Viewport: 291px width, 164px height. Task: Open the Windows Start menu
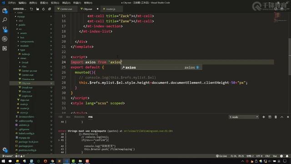tap(3, 161)
